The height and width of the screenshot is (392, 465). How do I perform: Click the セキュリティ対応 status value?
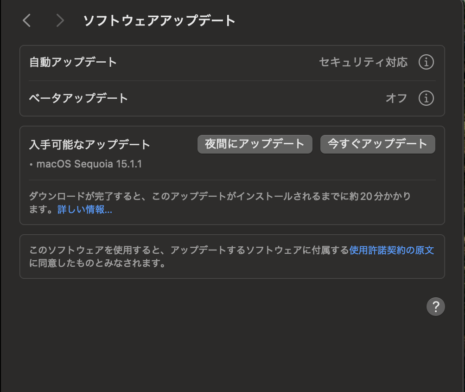point(363,62)
